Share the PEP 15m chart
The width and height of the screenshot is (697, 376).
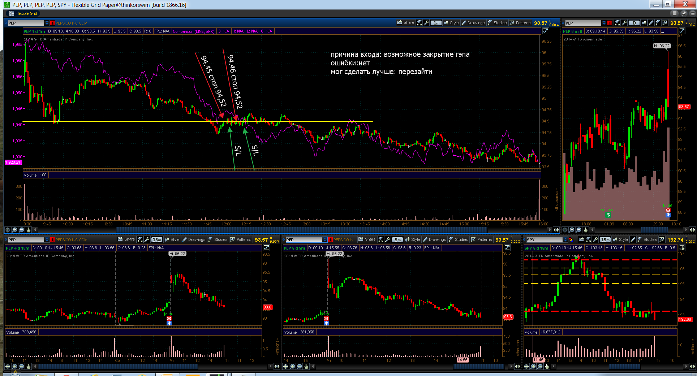[126, 239]
